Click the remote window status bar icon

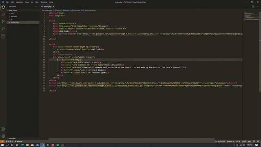click(x=2, y=142)
